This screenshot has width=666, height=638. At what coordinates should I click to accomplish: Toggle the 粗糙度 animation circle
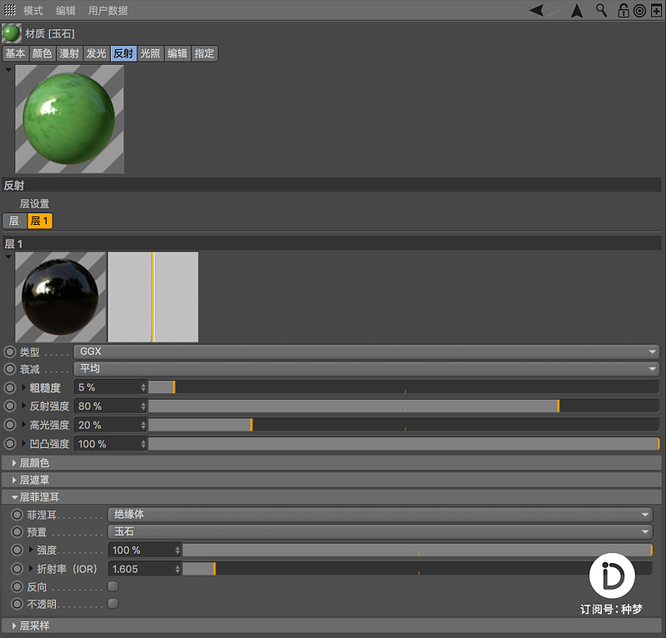click(10, 387)
